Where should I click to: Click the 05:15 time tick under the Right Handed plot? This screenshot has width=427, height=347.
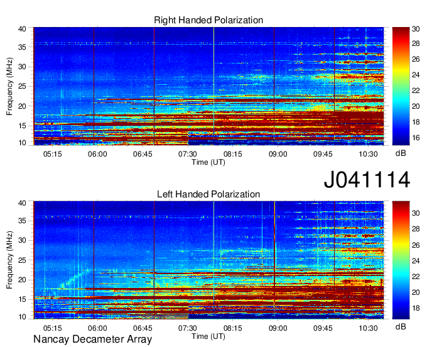[53, 154]
